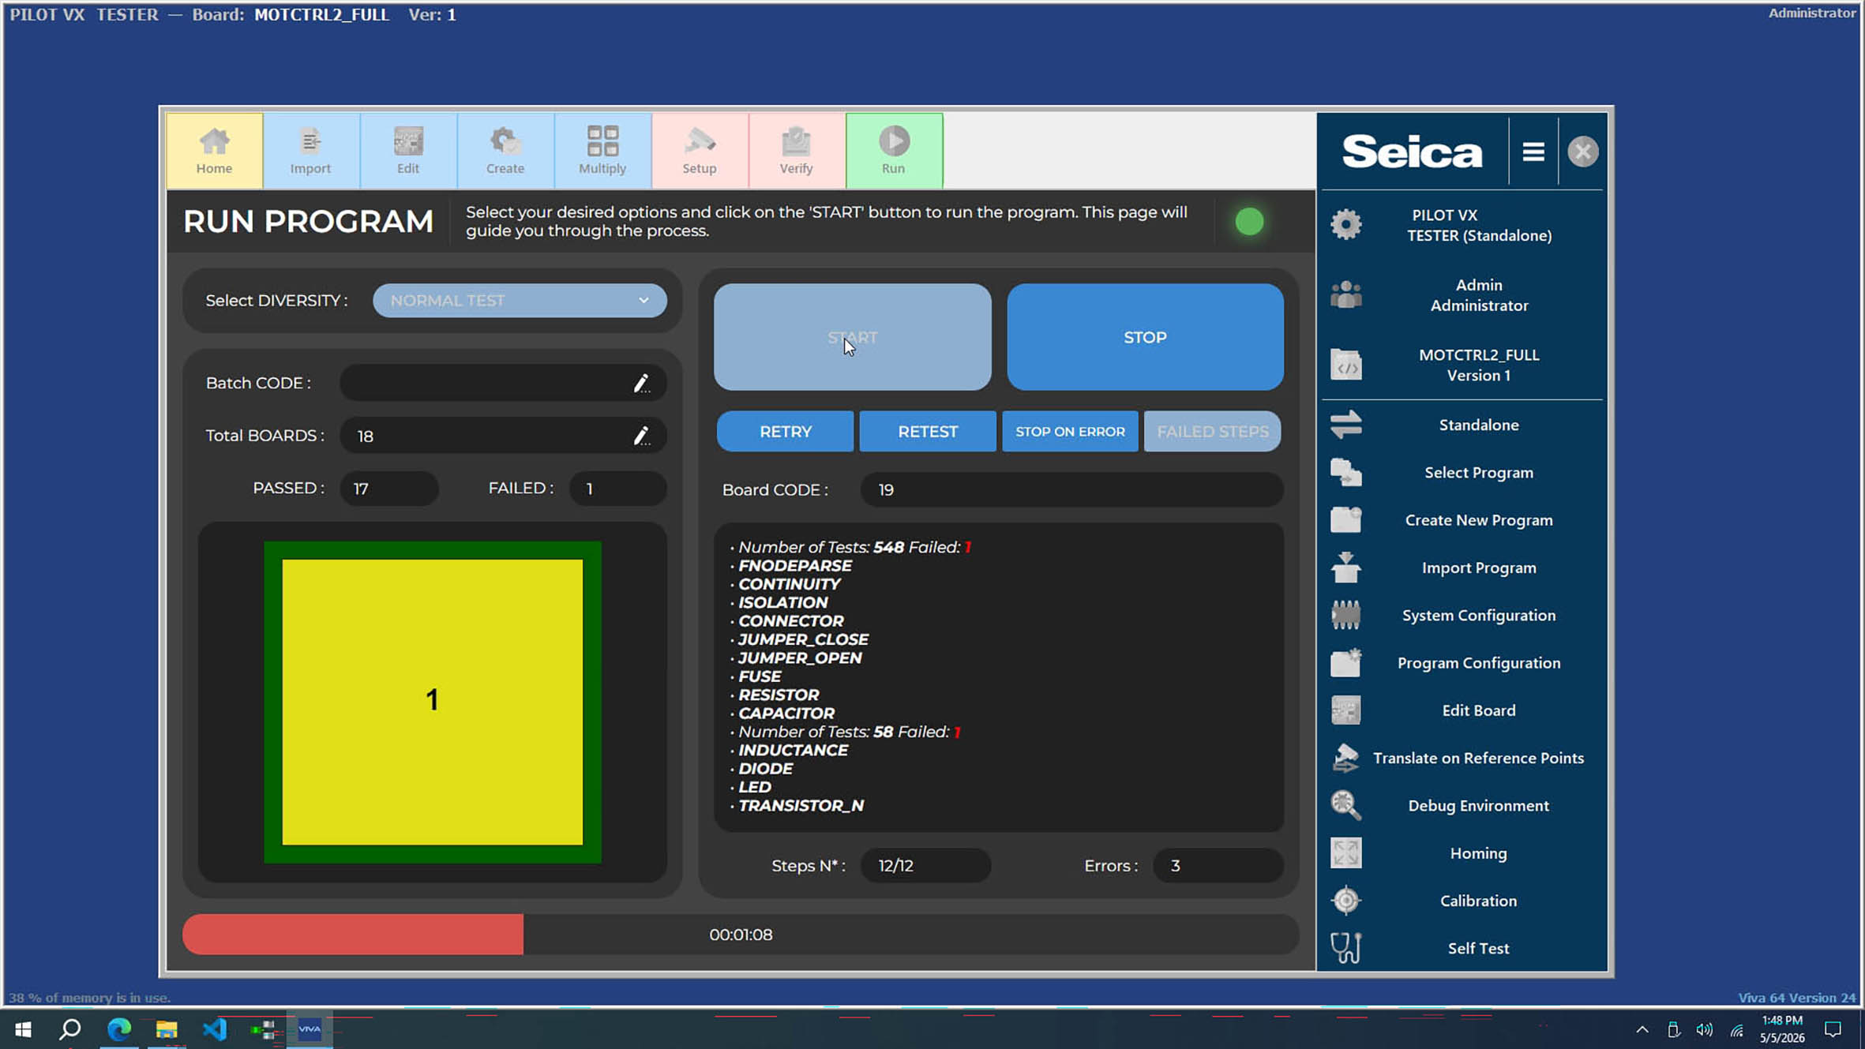This screenshot has width=1865, height=1049.
Task: Toggle the FAILED STEPS option
Action: (1212, 432)
